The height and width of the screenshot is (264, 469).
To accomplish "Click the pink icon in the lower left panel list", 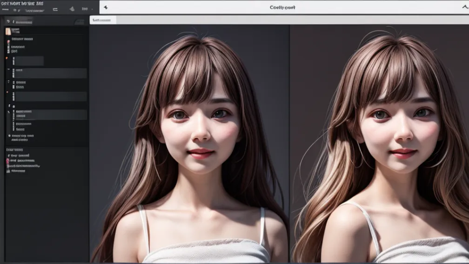I will tap(8, 161).
